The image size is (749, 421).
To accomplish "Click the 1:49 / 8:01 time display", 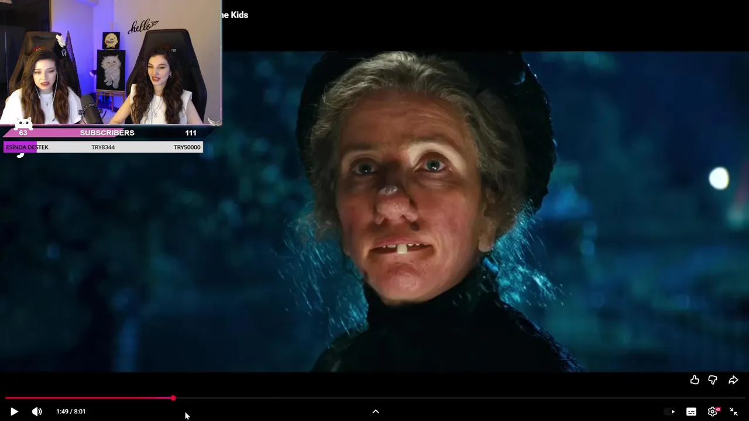I will point(71,412).
